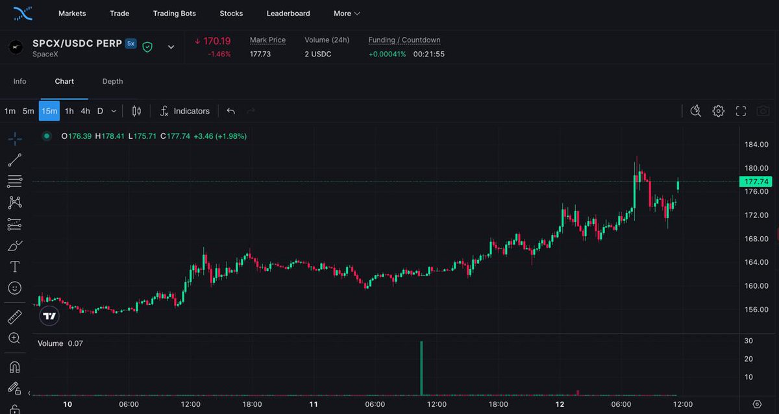The width and height of the screenshot is (779, 414).
Task: Switch to the Info tab
Action: click(19, 81)
